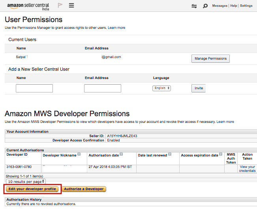Click authorisation date 27 Apr 2018 cell
This screenshot has width=257, height=211.
[x=110, y=167]
